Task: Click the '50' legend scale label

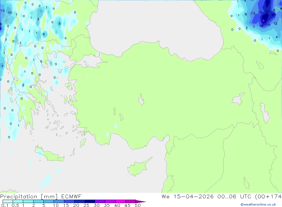Action: click(x=138, y=205)
